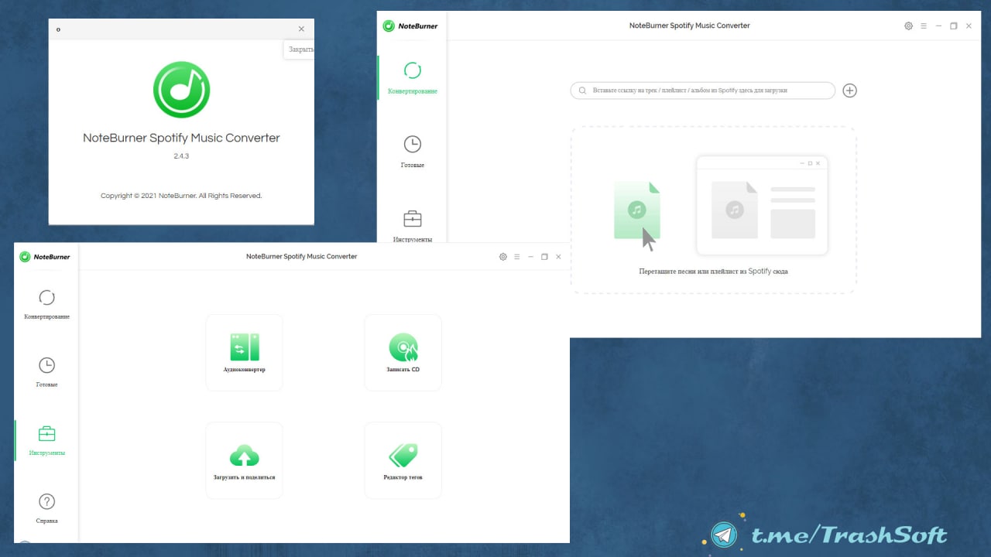
Task: Close the tools window
Action: (558, 257)
